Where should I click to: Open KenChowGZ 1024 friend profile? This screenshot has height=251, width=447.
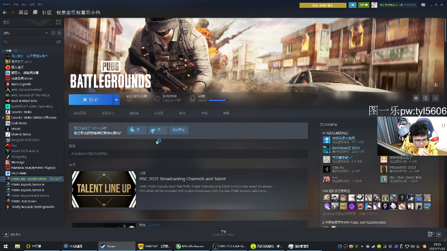coord(346,148)
